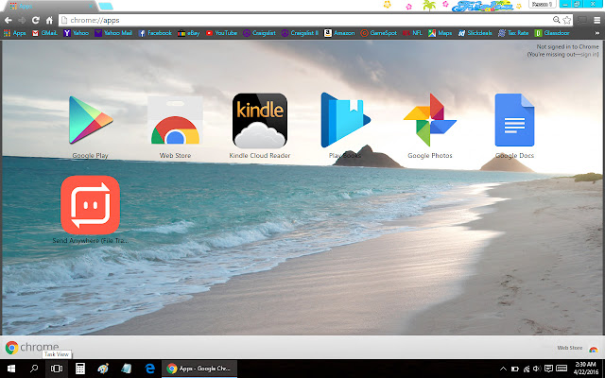Launch Paint from taskbar
605x378 pixels.
(x=103, y=369)
